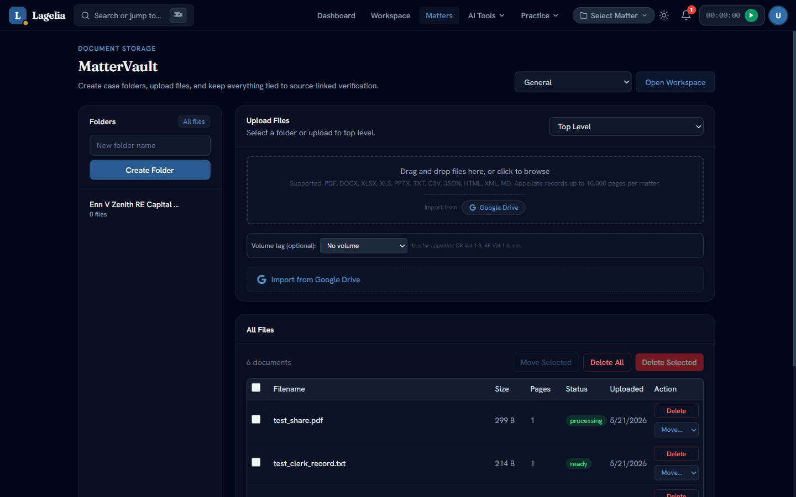Click the 6 documents count text
The height and width of the screenshot is (497, 796).
pos(269,362)
